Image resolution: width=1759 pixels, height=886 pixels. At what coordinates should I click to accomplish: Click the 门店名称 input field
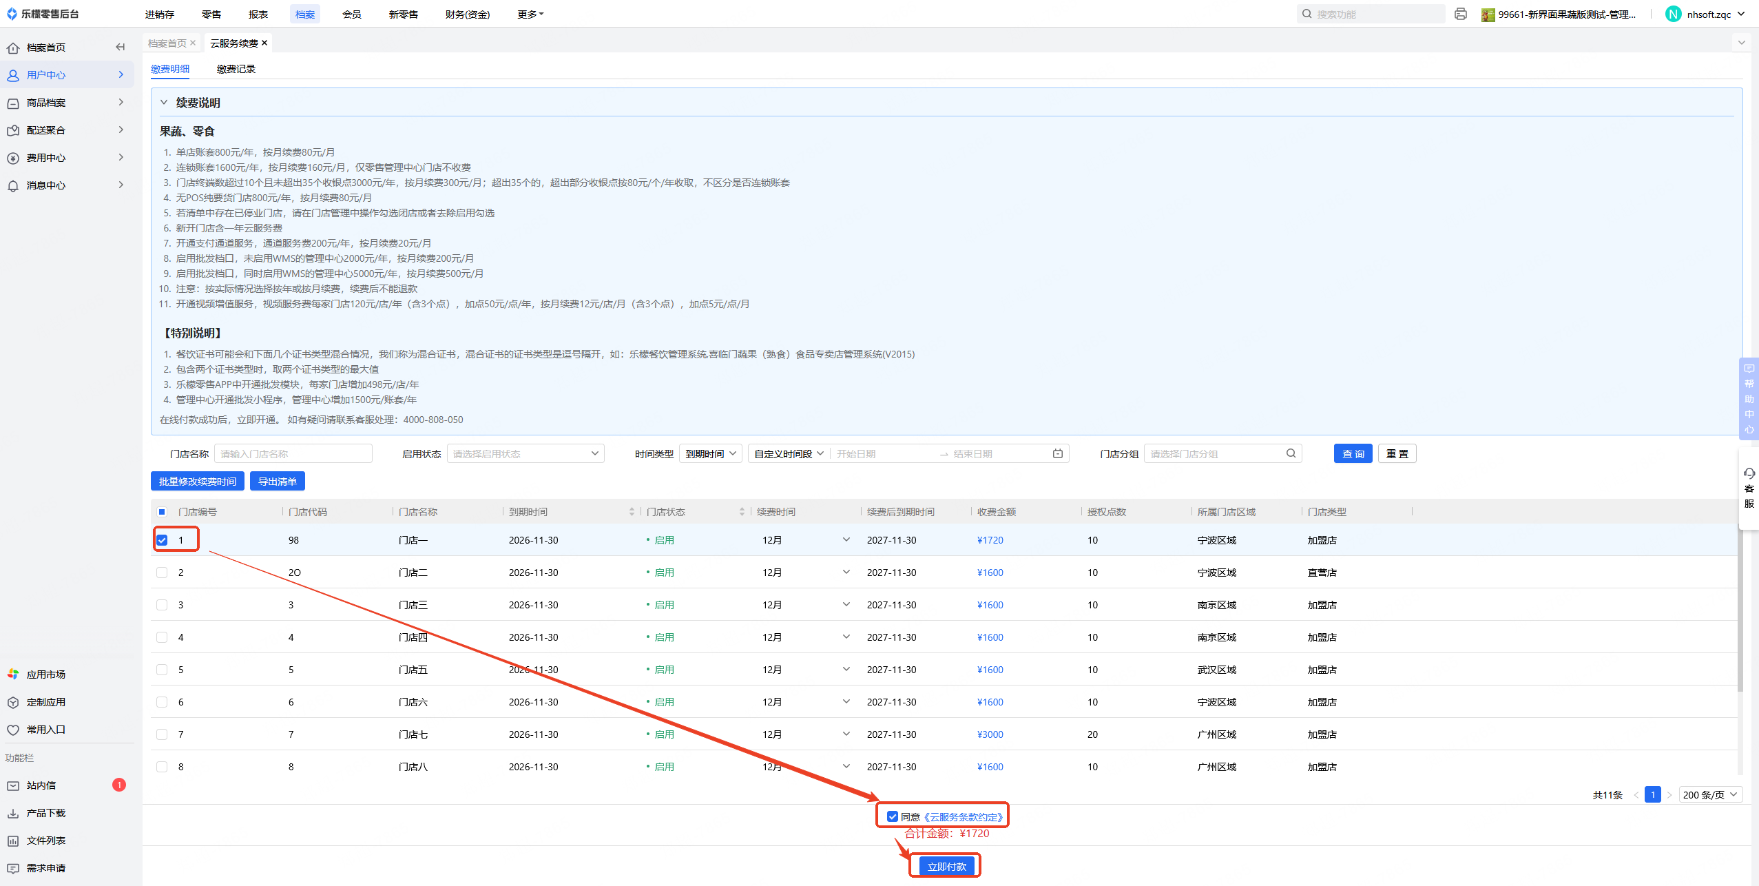293,453
